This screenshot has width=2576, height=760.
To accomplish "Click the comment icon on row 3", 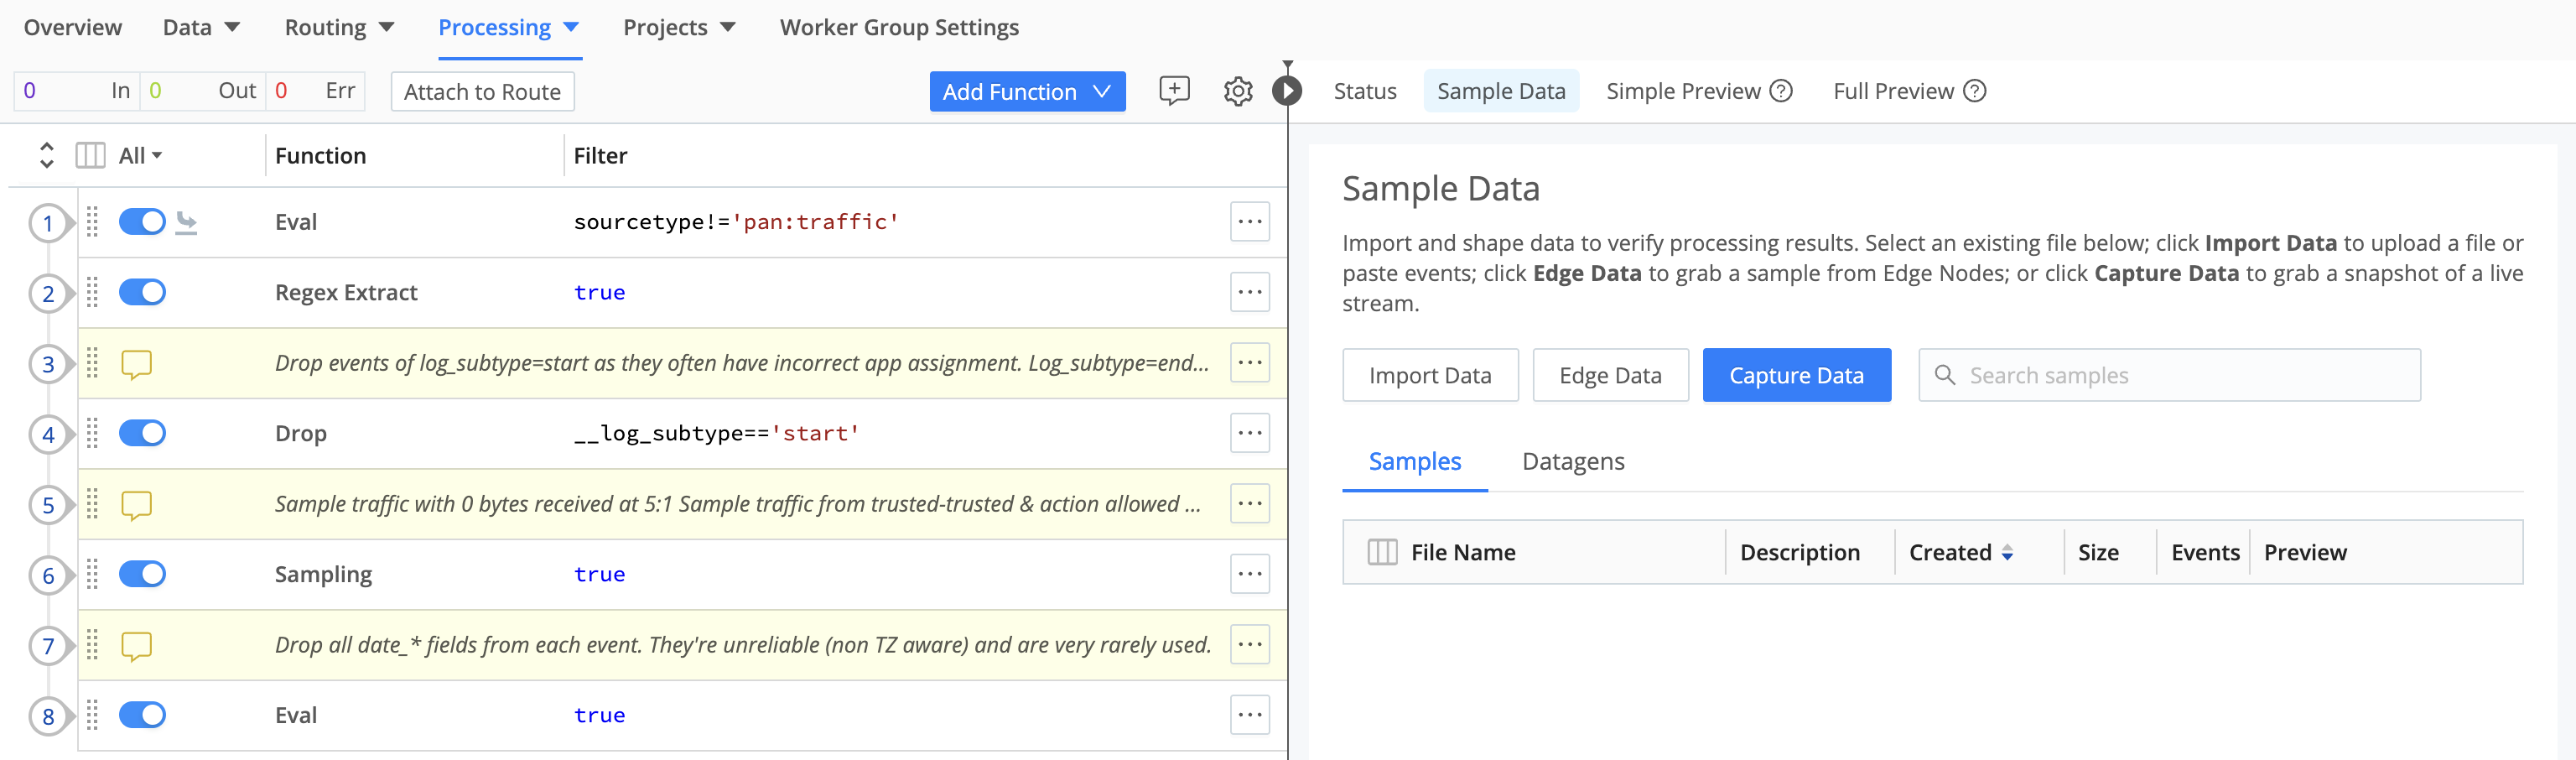I will pos(137,364).
